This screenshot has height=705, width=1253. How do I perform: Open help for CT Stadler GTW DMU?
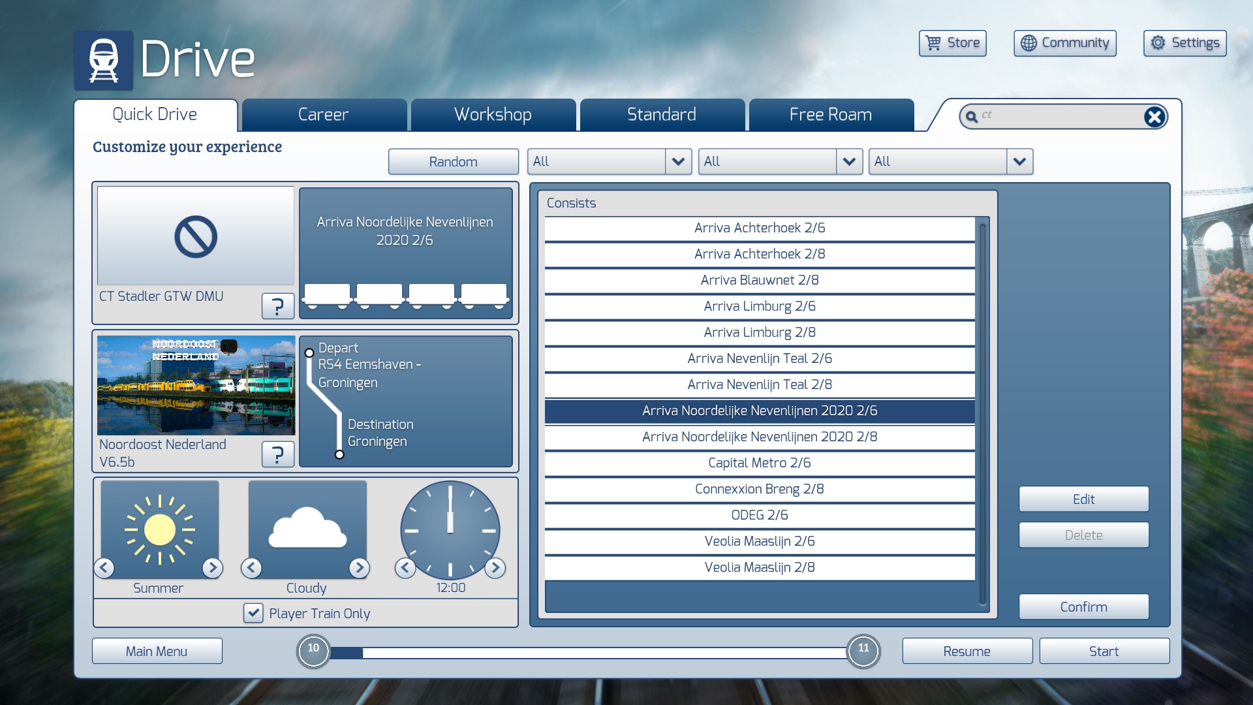[x=278, y=305]
